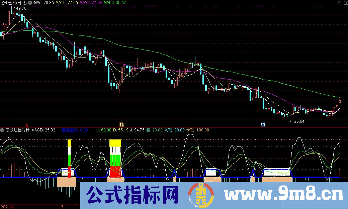Click the red $ marker icon

[27, 125]
